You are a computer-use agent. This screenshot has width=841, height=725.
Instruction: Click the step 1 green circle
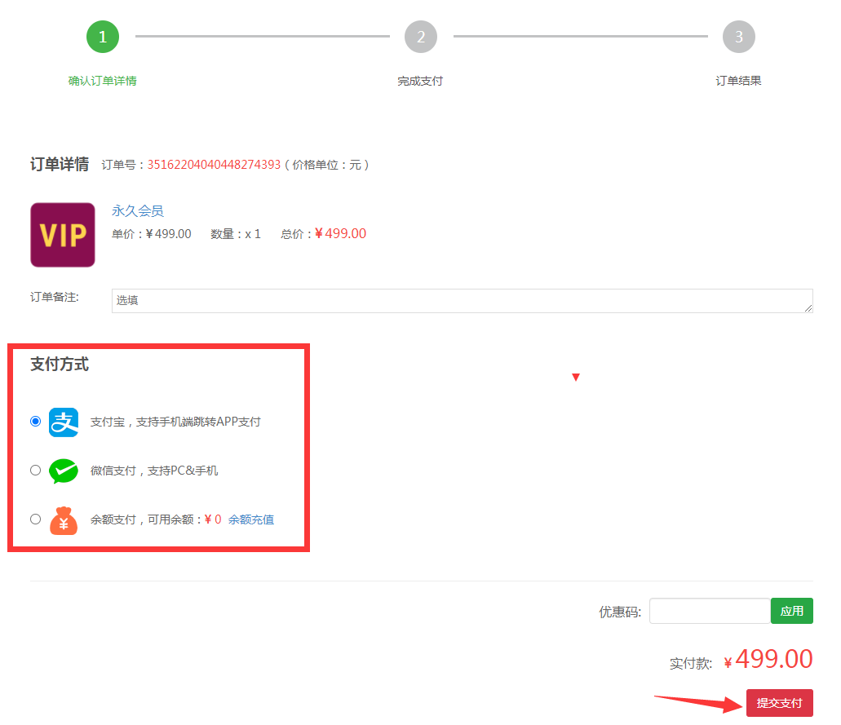coord(103,37)
